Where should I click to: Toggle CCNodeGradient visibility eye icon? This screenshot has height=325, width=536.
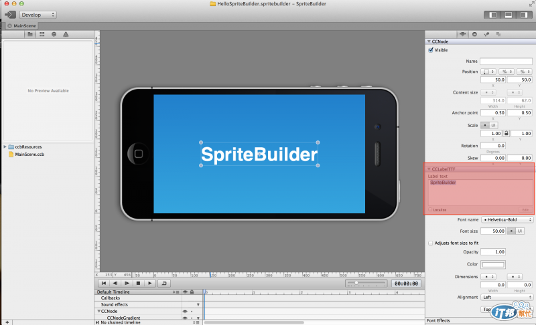185,318
